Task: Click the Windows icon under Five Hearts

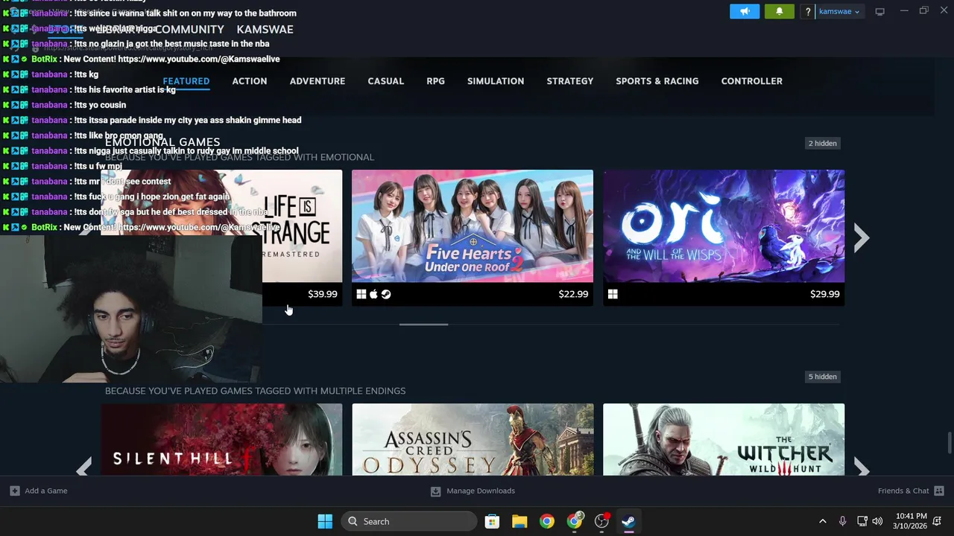Action: click(361, 294)
